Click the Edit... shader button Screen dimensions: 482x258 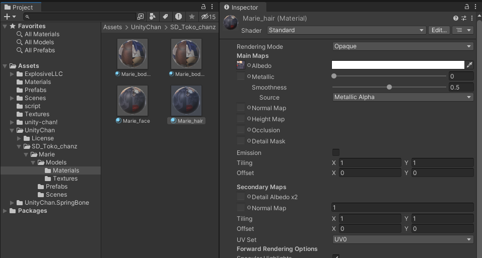pos(439,30)
